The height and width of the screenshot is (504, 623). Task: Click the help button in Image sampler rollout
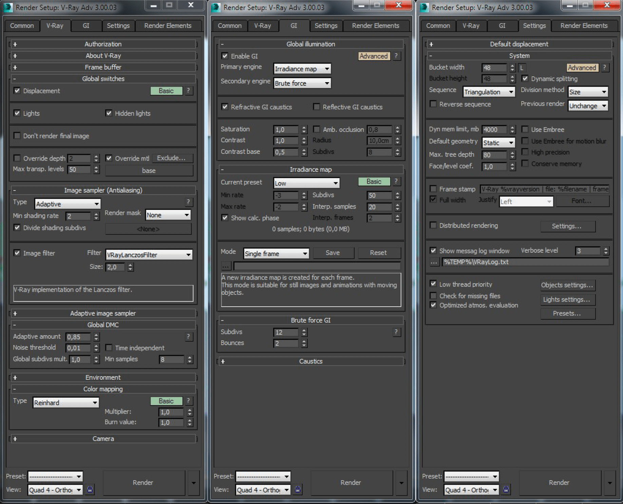pyautogui.click(x=188, y=202)
